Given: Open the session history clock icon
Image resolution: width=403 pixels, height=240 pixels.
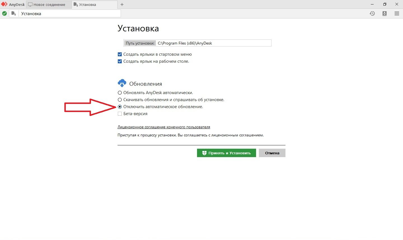Looking at the screenshot, I should coord(372,13).
